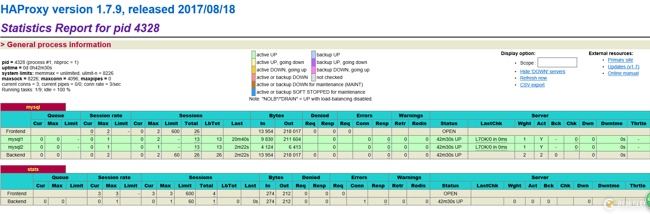Click mysql Frontend Bytes Out 218 017

292,131
